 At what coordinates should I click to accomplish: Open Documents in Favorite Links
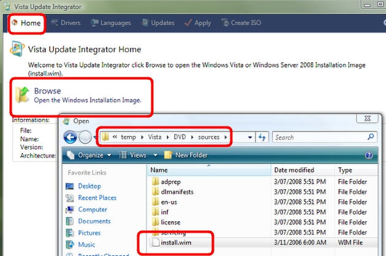88,221
